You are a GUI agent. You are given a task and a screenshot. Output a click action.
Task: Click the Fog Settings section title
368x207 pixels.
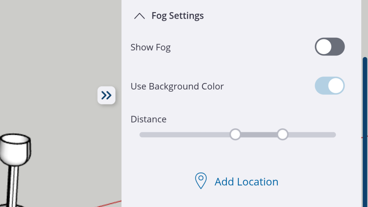[178, 16]
